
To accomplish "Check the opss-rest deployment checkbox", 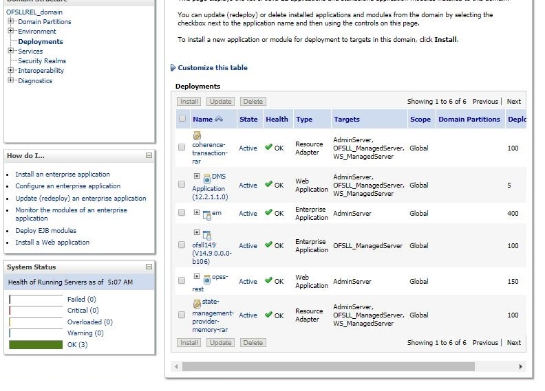I will click(x=182, y=280).
